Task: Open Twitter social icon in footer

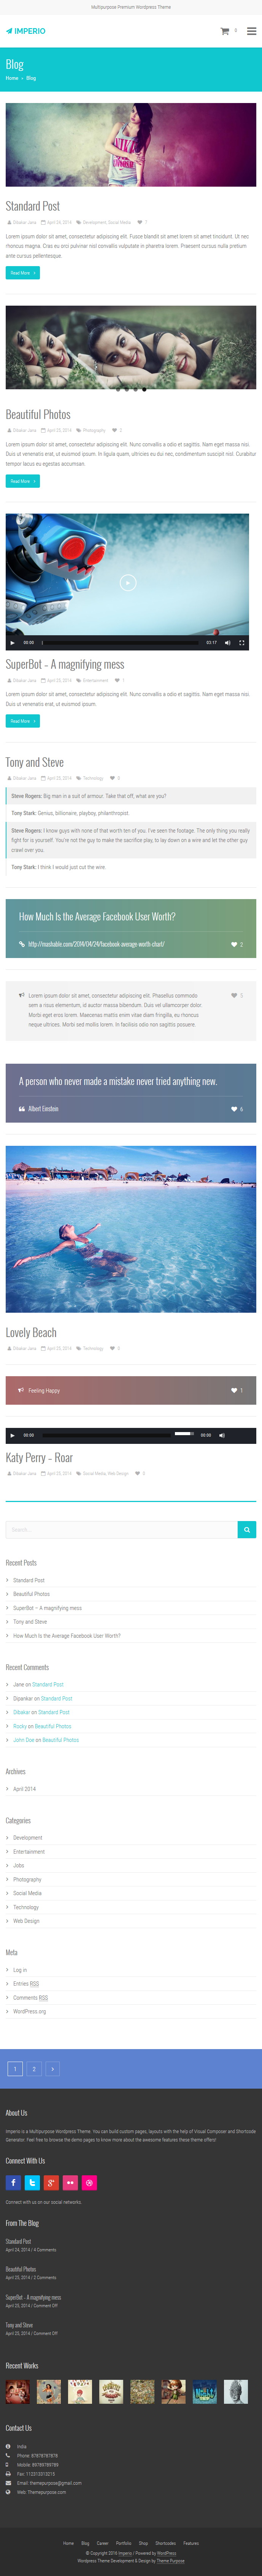Action: click(x=32, y=2182)
